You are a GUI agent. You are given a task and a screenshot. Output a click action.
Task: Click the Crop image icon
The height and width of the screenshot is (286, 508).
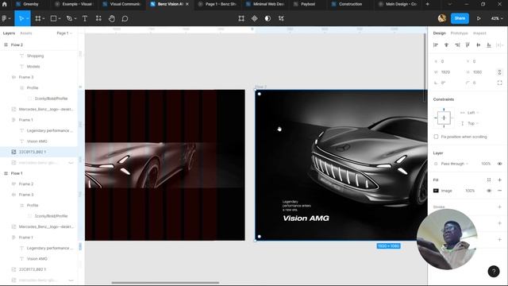pos(281,18)
